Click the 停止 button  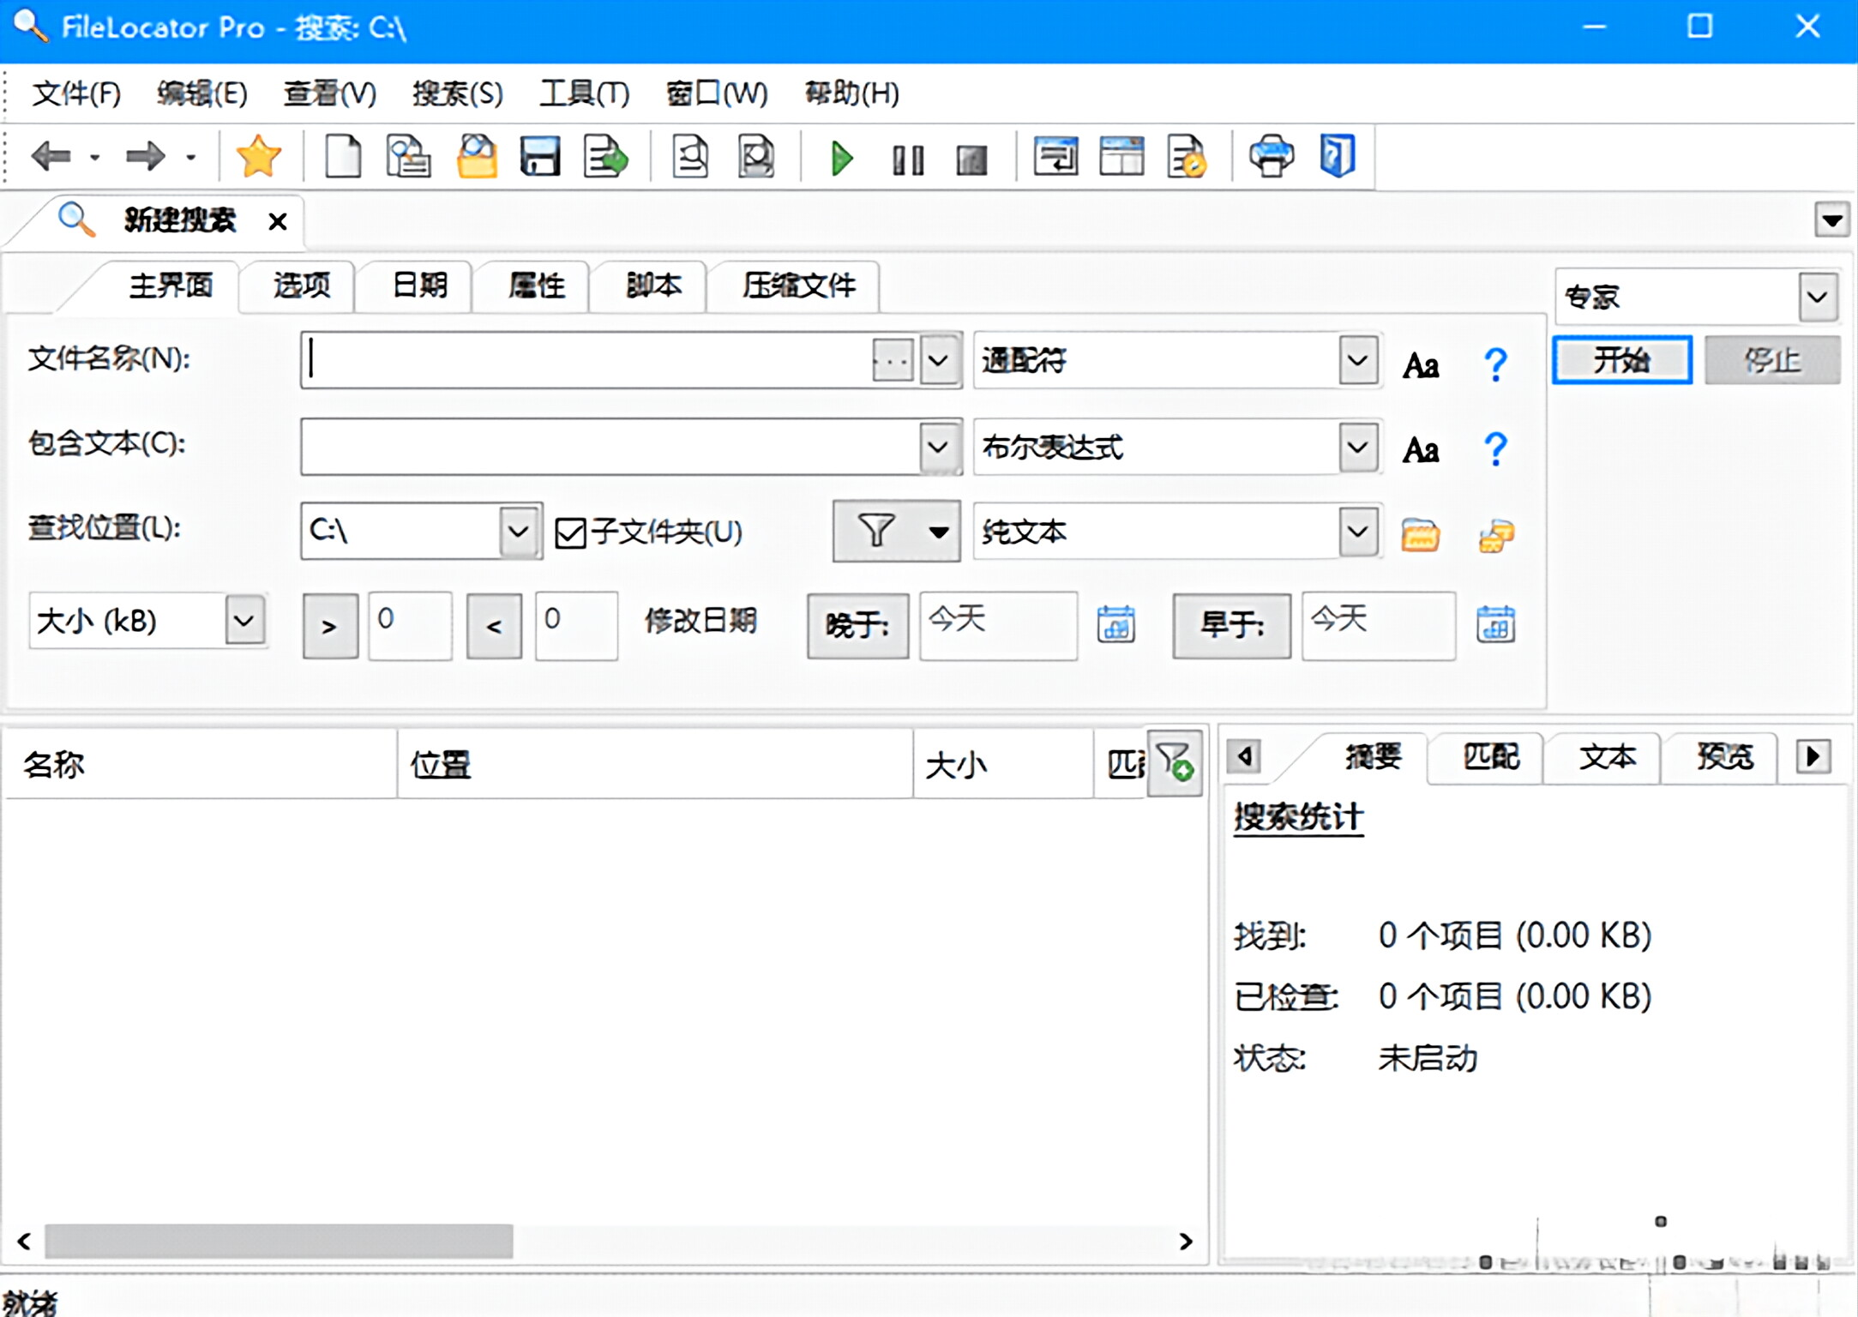point(1771,360)
